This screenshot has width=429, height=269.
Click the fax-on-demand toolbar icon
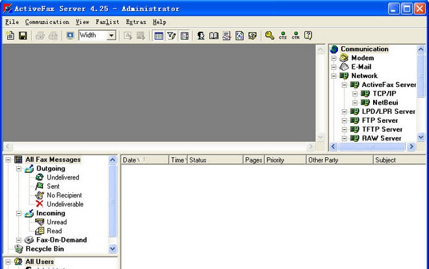[x=252, y=36]
